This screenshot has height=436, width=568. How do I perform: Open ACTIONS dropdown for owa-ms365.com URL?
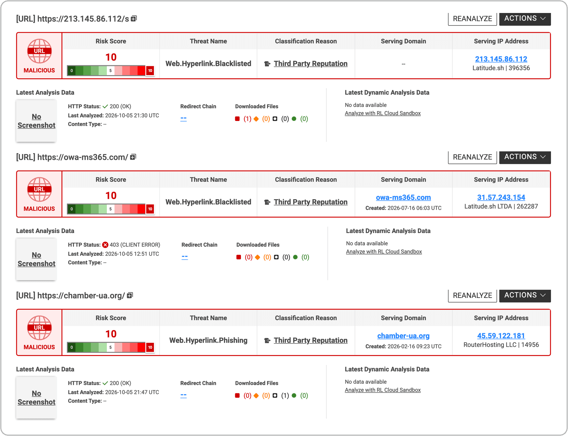tap(525, 157)
